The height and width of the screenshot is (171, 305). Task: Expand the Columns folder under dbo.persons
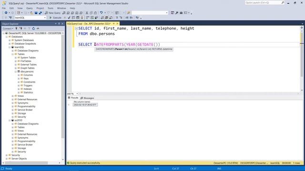(19, 75)
